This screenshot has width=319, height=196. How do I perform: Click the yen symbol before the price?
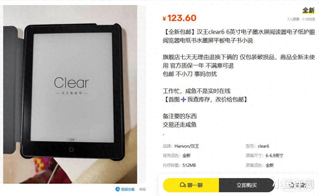[165, 19]
